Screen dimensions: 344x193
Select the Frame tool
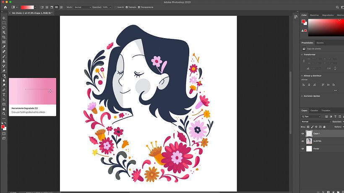pyautogui.click(x=4, y=42)
